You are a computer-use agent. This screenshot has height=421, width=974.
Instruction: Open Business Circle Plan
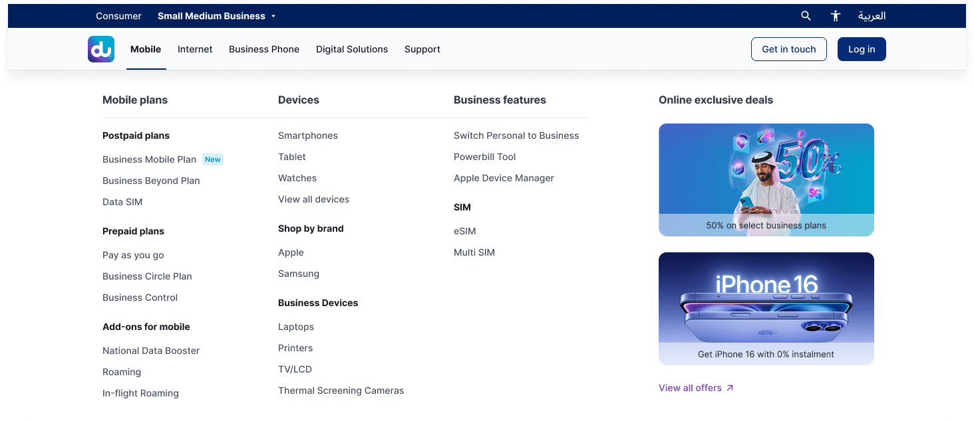tap(147, 276)
